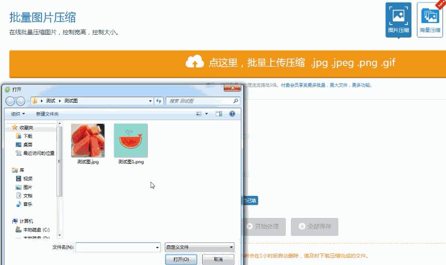Click the 测试图 path segment in the address bar

click(71, 101)
